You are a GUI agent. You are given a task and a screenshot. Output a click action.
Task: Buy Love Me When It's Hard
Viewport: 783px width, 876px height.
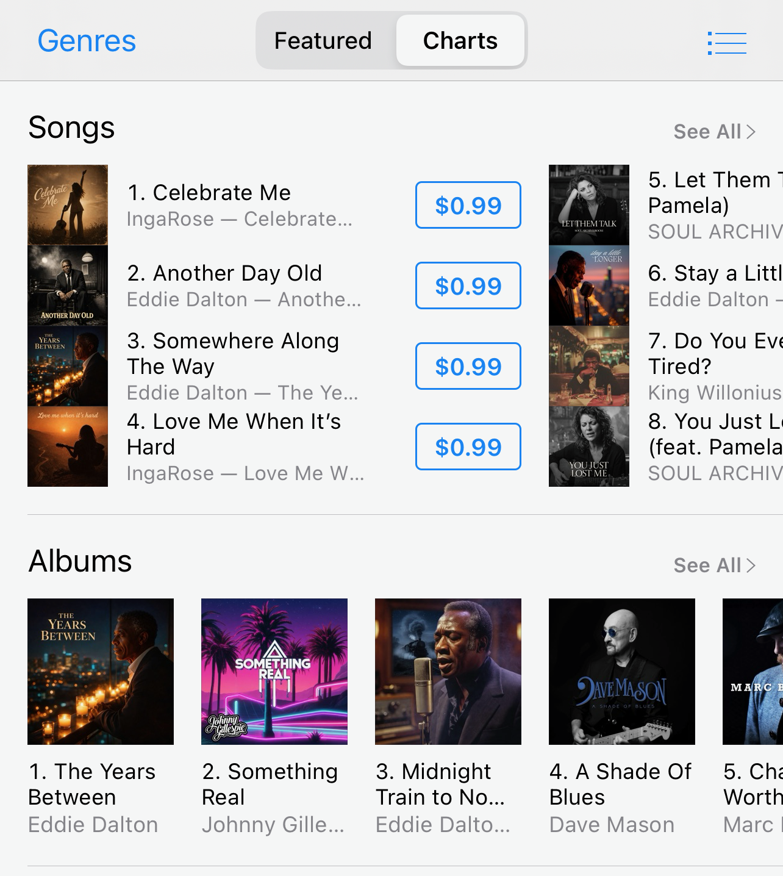tap(468, 447)
